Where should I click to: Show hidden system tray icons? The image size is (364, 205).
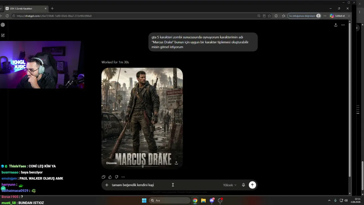click(329, 200)
